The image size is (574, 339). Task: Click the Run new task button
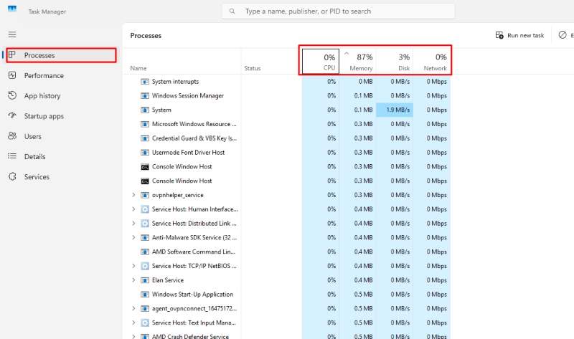coord(520,35)
